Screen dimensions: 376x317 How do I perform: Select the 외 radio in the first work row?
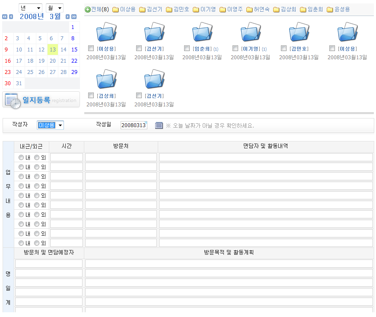tap(37, 157)
